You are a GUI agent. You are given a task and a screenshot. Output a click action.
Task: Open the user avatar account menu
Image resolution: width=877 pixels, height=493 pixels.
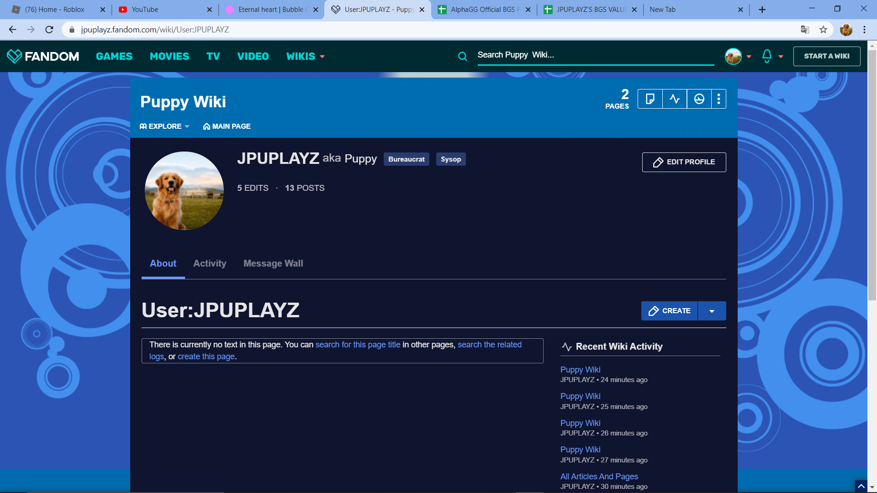pos(733,56)
